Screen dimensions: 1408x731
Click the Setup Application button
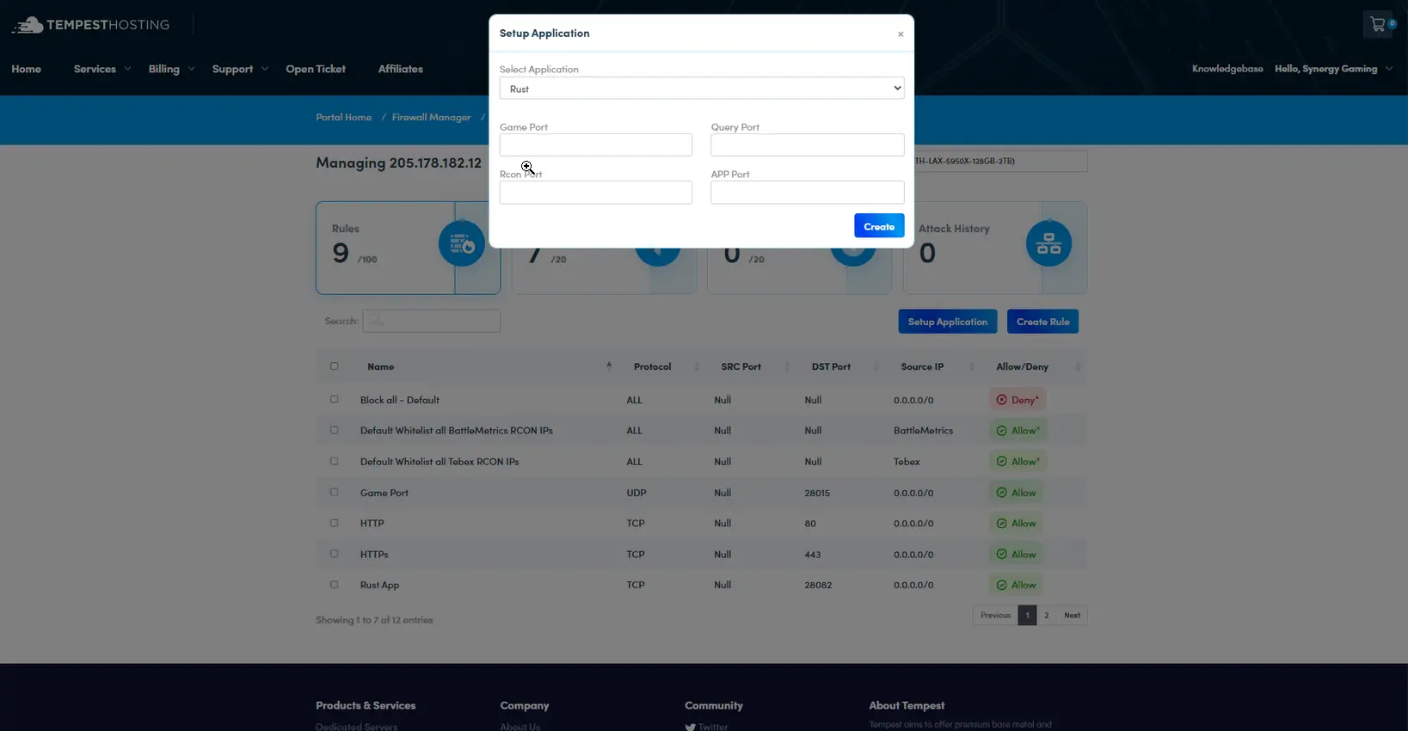click(x=948, y=322)
